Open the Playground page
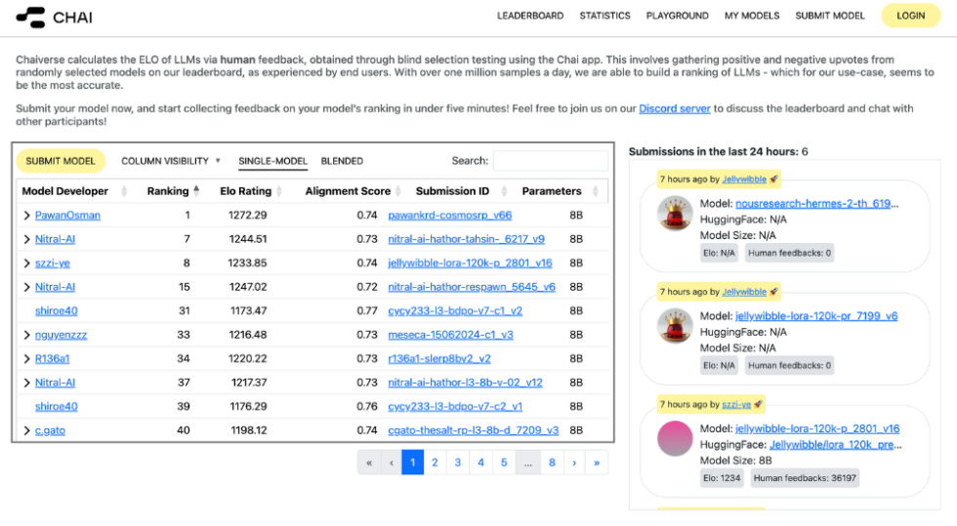 [677, 16]
